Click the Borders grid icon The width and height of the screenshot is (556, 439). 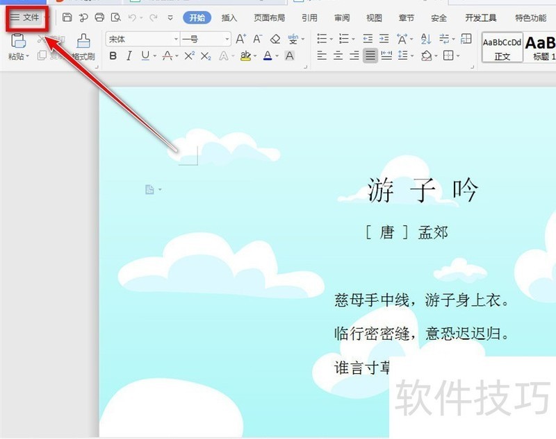(x=448, y=55)
